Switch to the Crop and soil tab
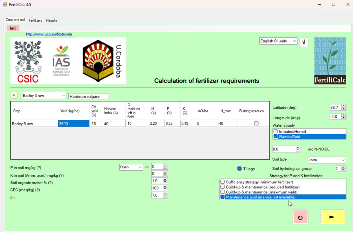 coord(15,20)
